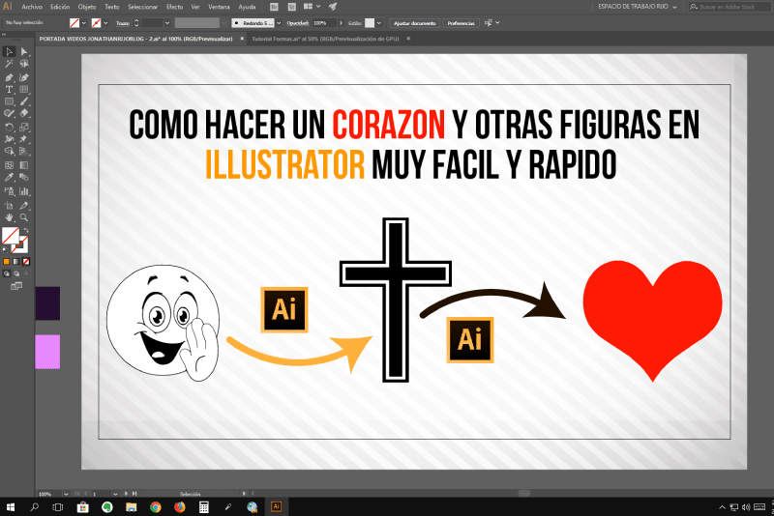Select the Zoom magnifier tool
Screen dimensions: 774x516
pyautogui.click(x=23, y=217)
